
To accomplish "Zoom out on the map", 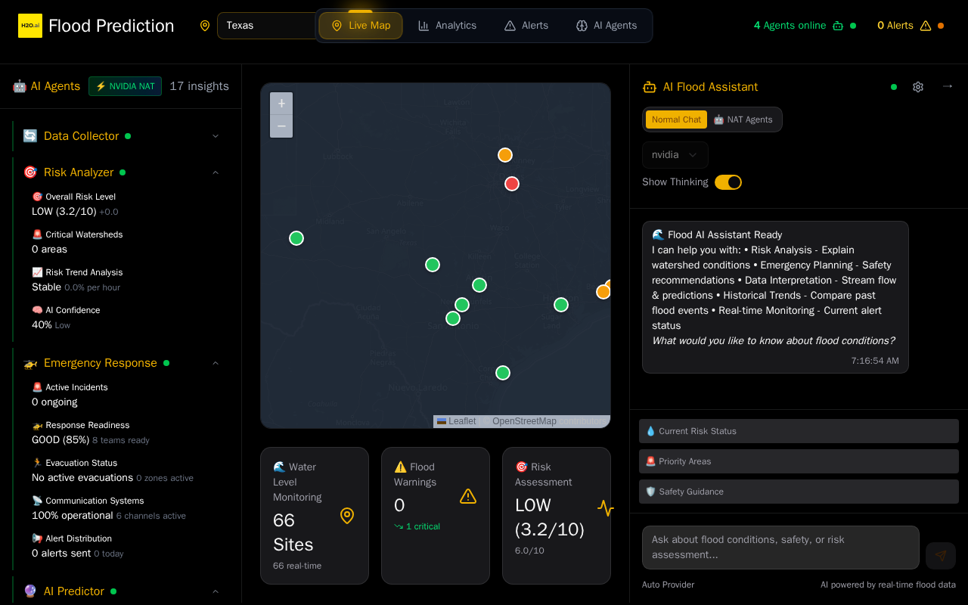I will (x=281, y=126).
